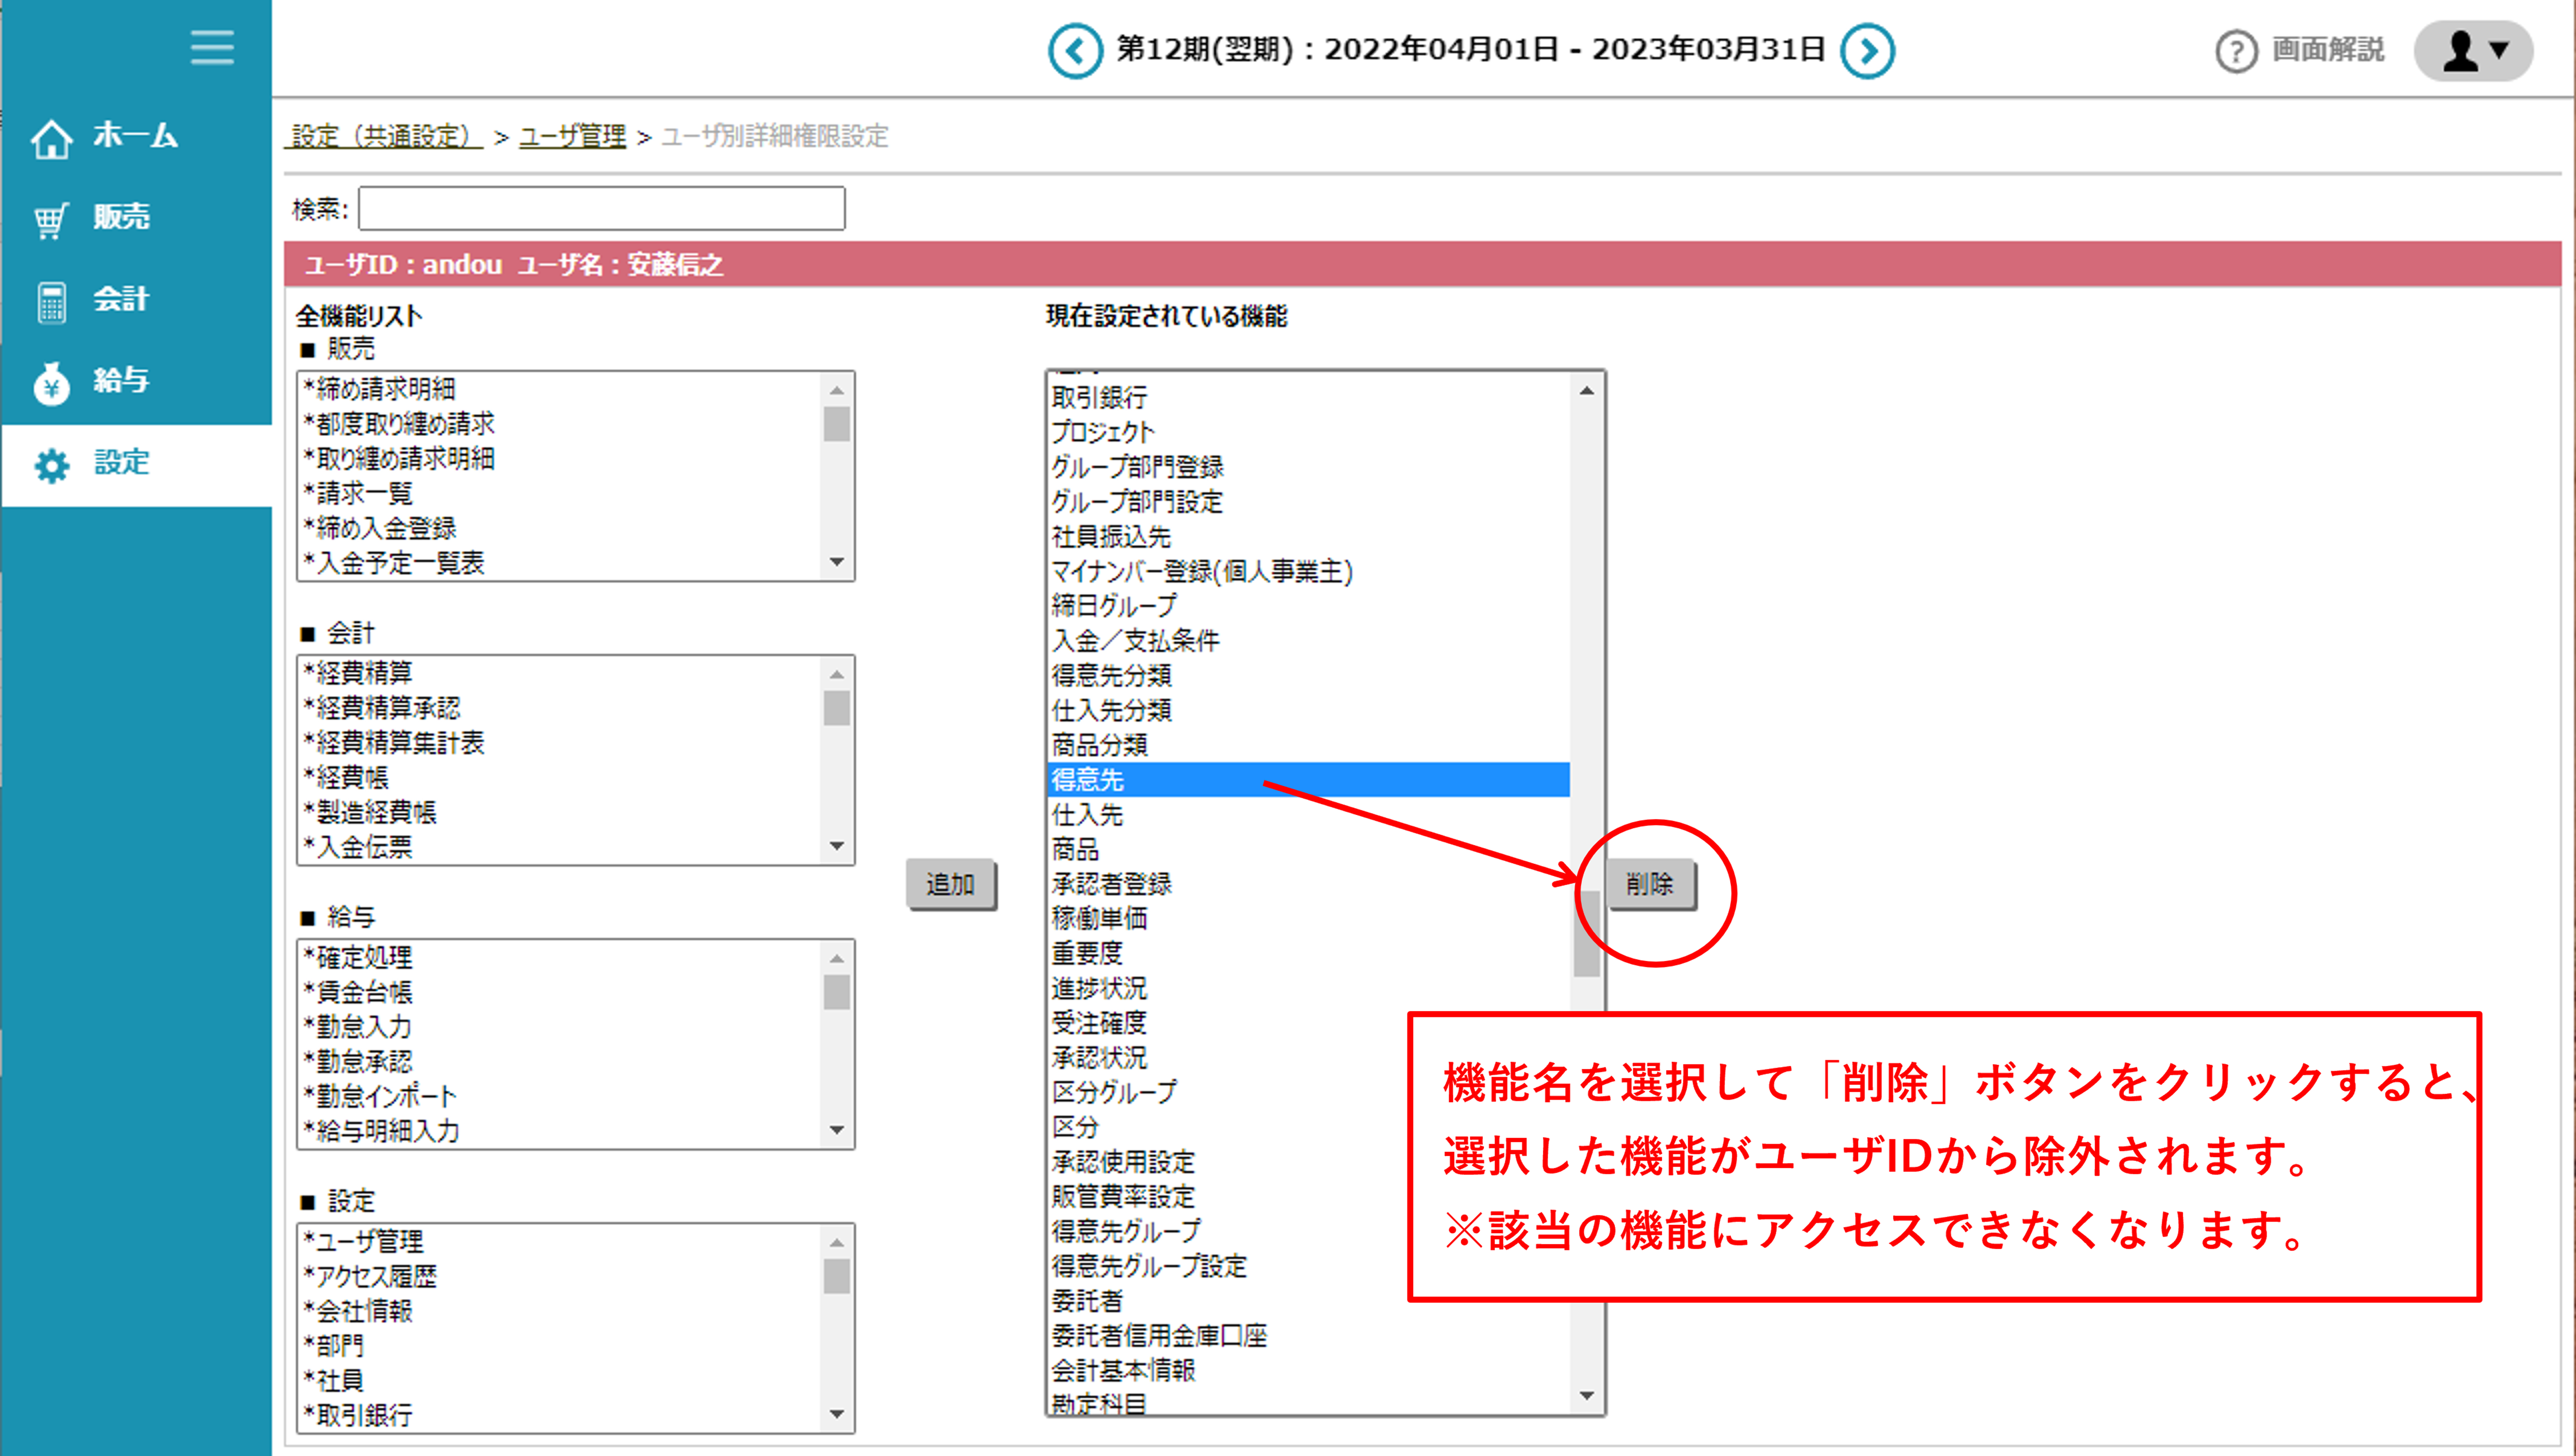This screenshot has height=1456, width=2576.
Task: Toggle the hamburger sidebar menu icon
Action: pyautogui.click(x=212, y=47)
